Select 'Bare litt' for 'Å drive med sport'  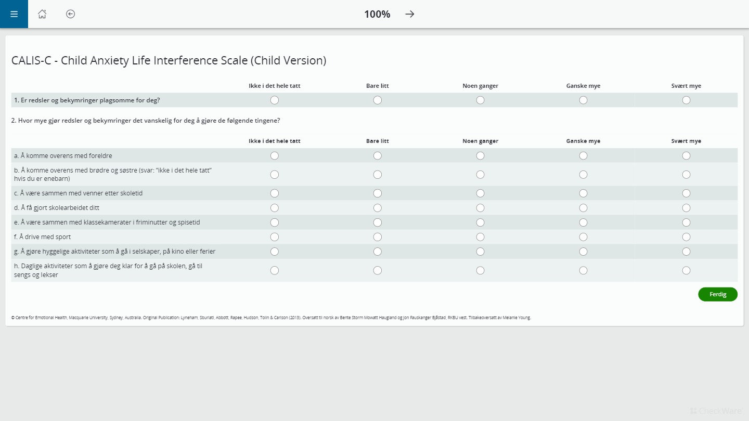[377, 236]
